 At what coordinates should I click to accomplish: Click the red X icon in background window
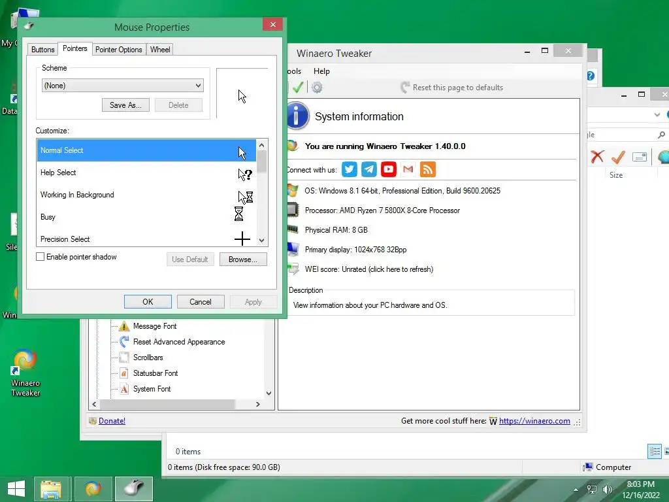597,157
